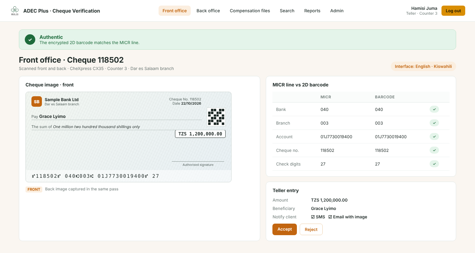Open Compensation files section
The image size is (475, 253).
click(x=250, y=11)
